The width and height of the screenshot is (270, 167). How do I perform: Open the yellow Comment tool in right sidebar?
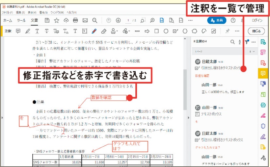click(263, 73)
